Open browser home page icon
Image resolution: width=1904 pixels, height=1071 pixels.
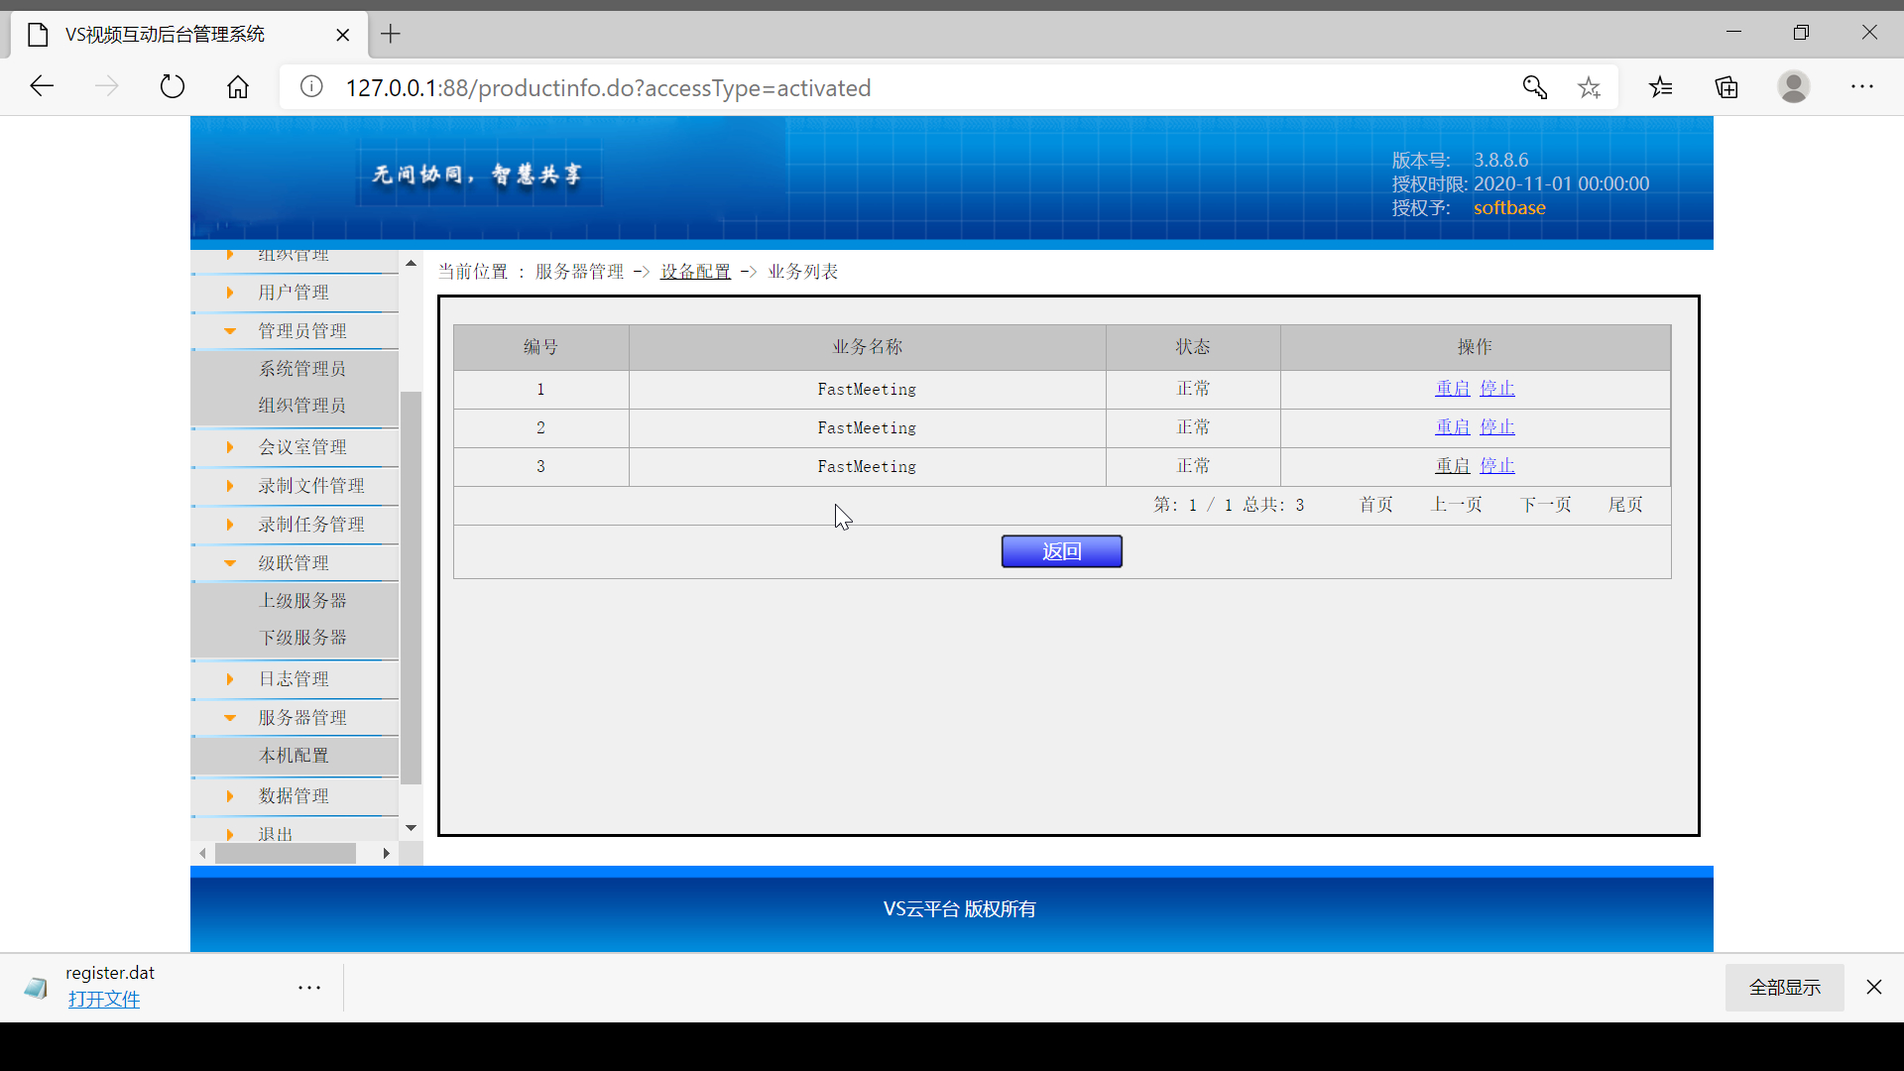coord(238,87)
